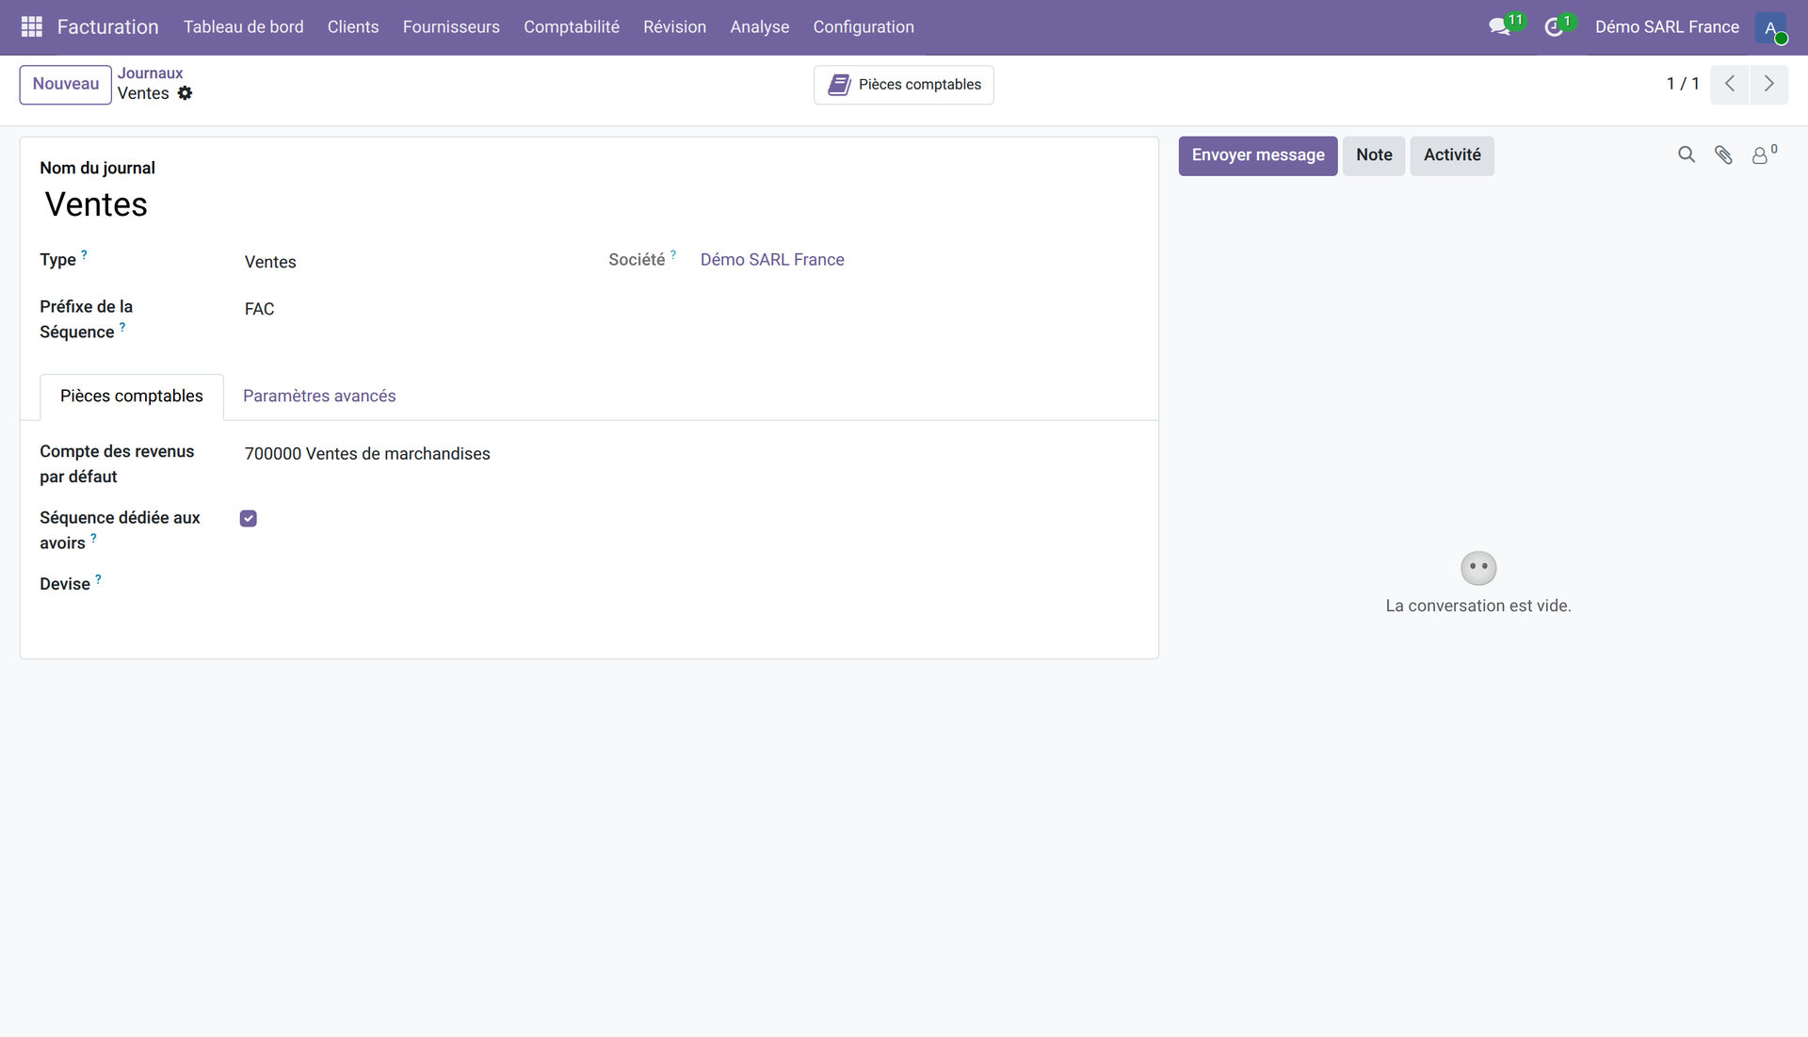The image size is (1808, 1037).
Task: Open the Clients menu
Action: pos(353,27)
